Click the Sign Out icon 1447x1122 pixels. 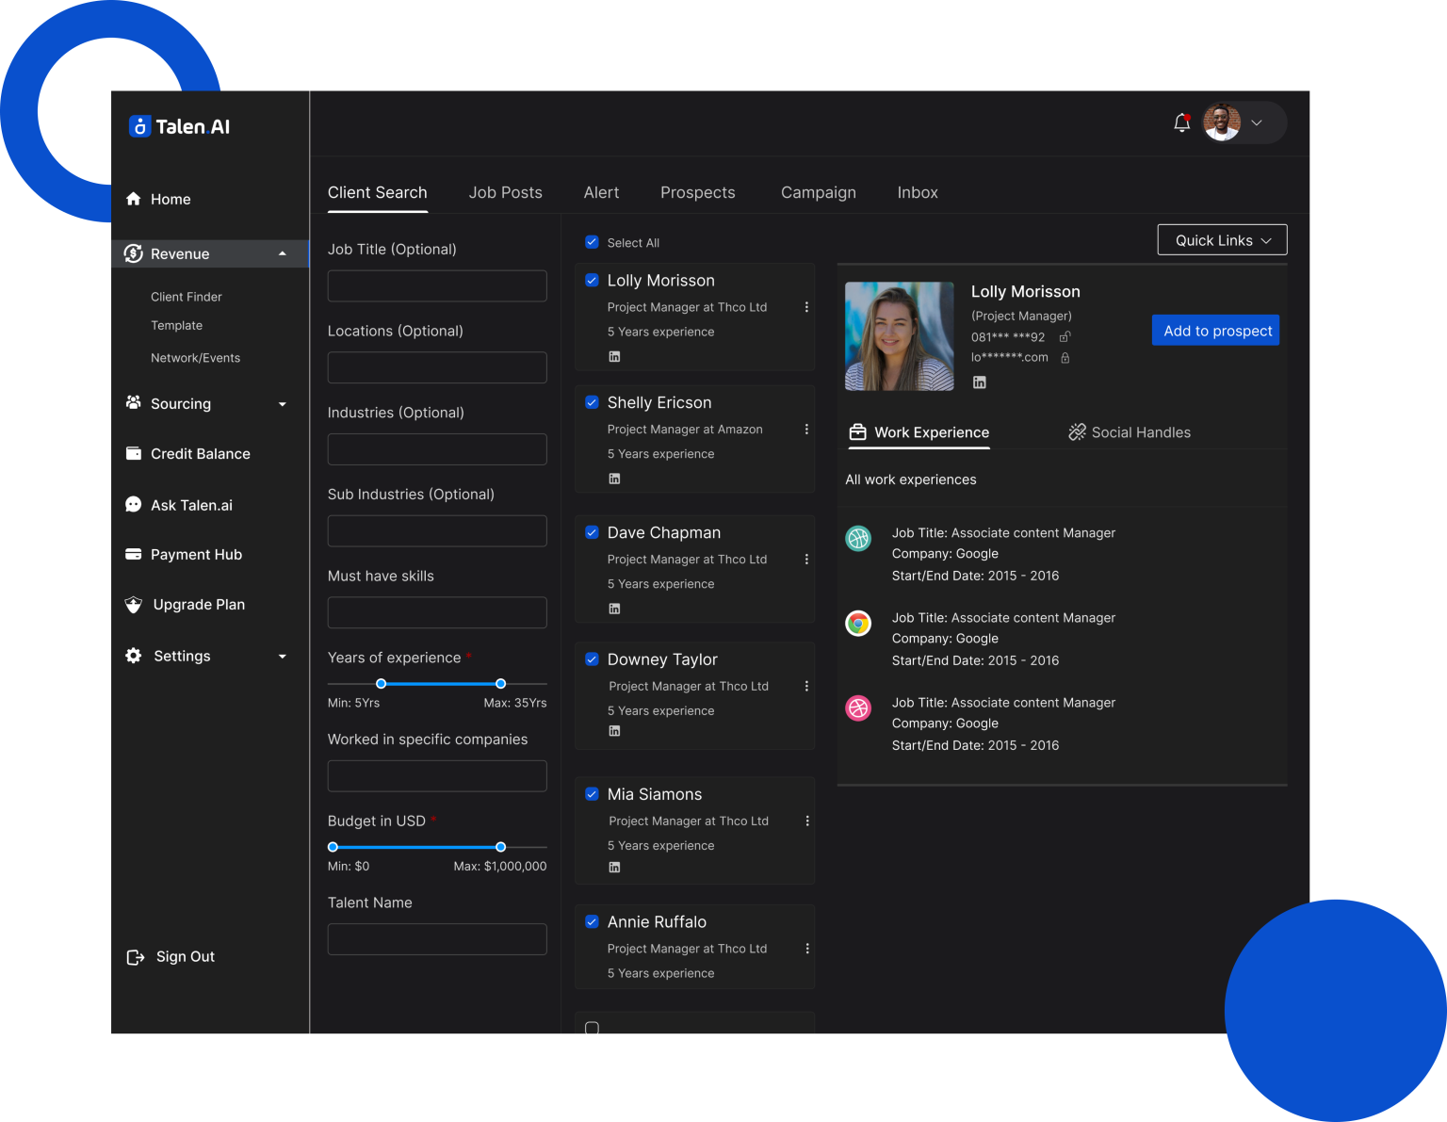click(x=136, y=957)
